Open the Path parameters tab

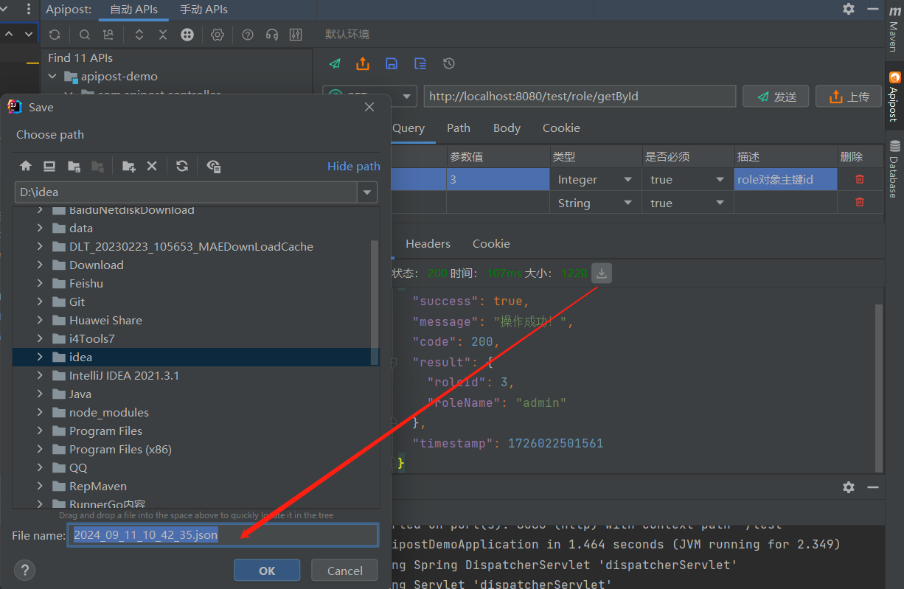459,128
